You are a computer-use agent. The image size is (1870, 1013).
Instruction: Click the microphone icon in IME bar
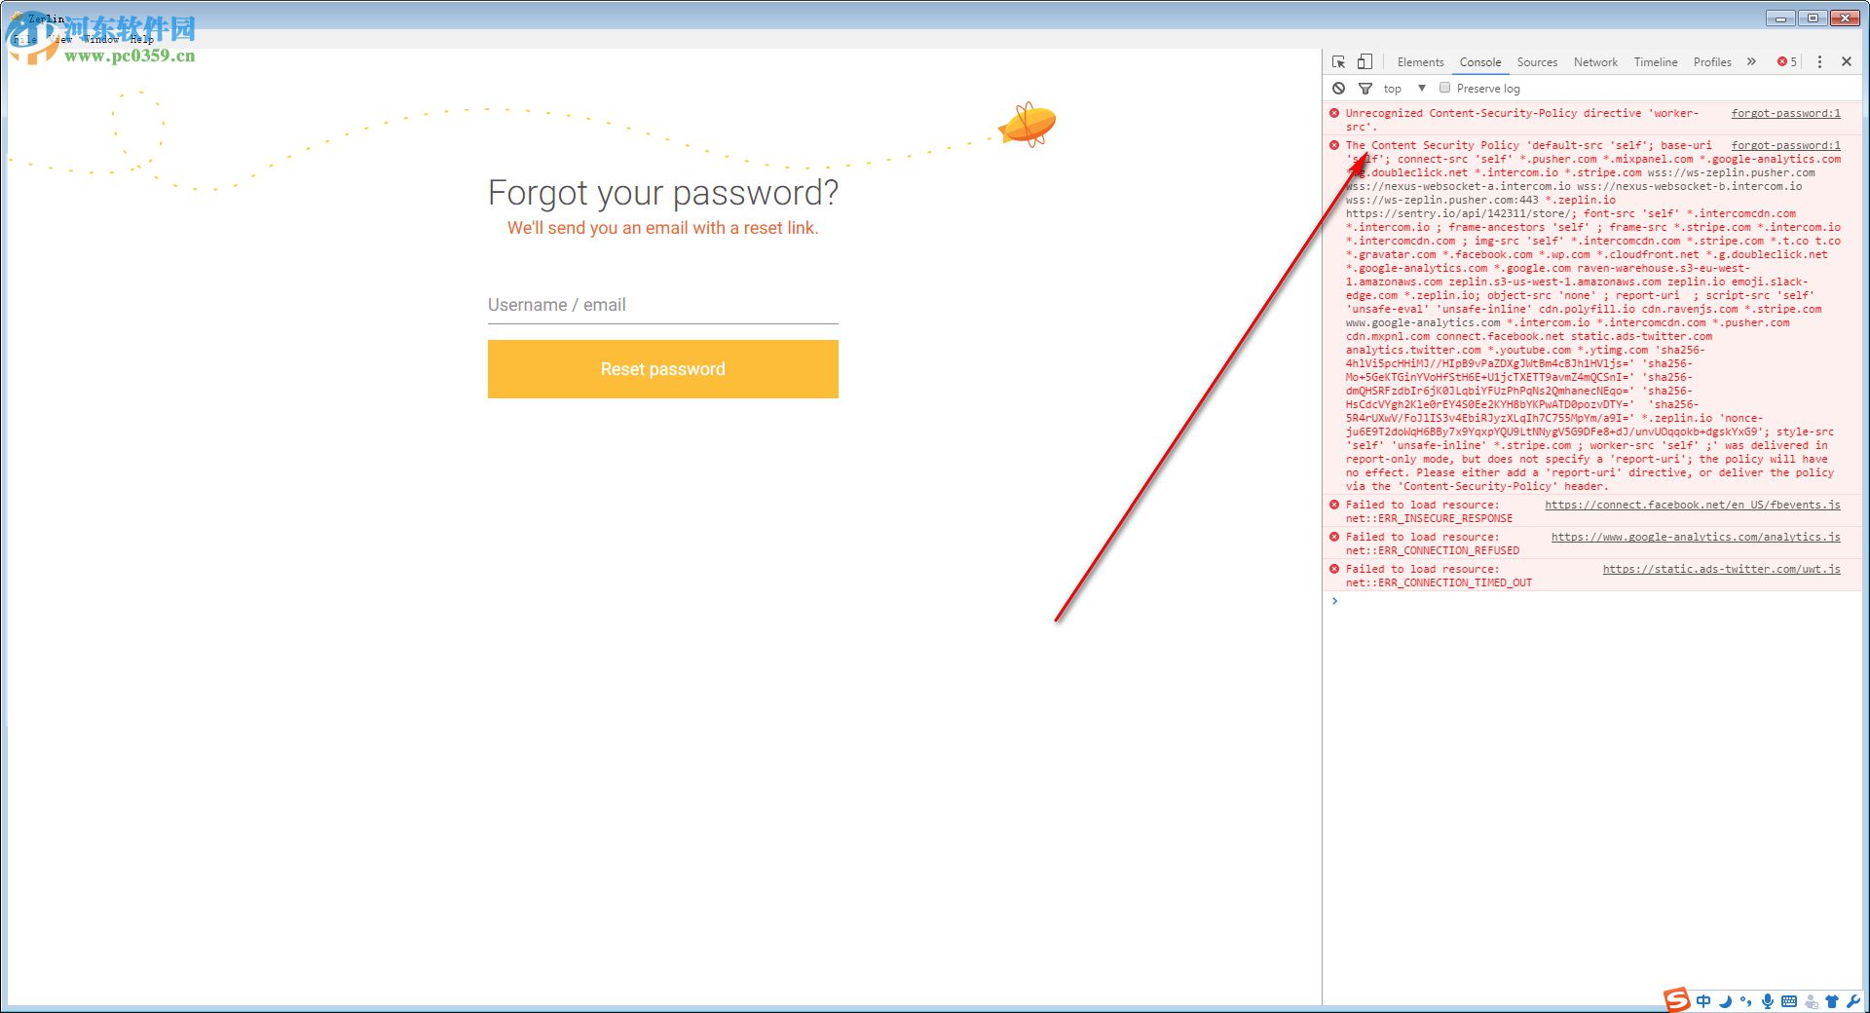click(1767, 1001)
